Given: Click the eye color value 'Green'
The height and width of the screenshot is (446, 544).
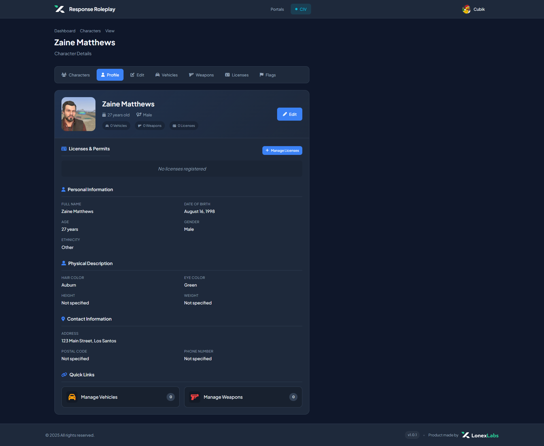Looking at the screenshot, I should coord(190,285).
